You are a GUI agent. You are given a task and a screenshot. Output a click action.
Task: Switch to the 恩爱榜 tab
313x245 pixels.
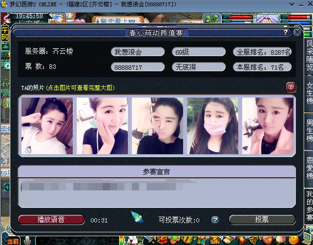[x=309, y=168]
